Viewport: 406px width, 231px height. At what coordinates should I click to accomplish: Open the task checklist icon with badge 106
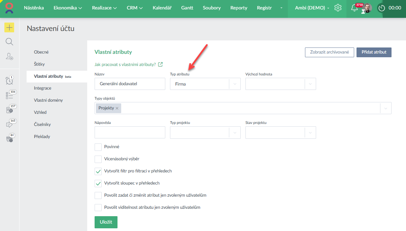tap(9, 96)
